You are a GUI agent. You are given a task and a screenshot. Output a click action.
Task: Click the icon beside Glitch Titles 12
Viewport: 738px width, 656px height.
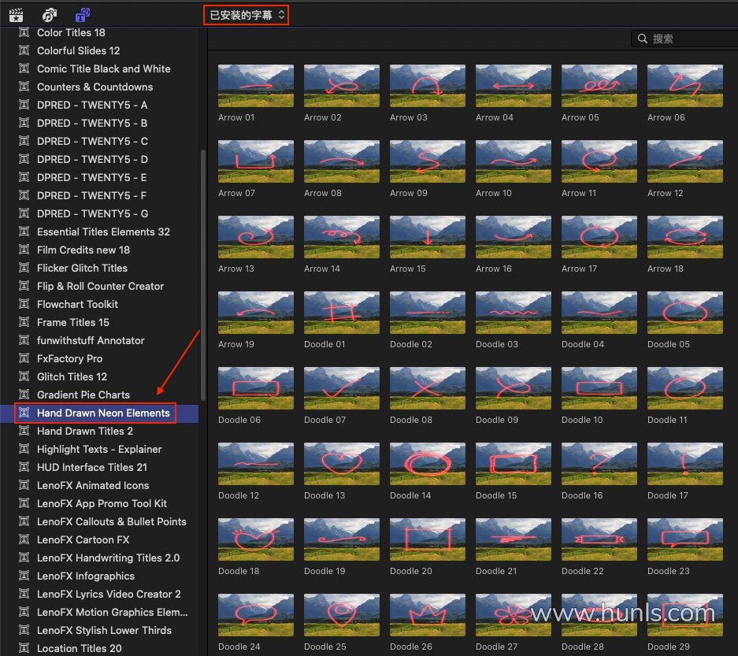[x=24, y=376]
